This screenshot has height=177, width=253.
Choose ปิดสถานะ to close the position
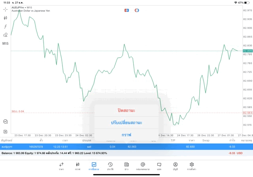pyautogui.click(x=126, y=110)
